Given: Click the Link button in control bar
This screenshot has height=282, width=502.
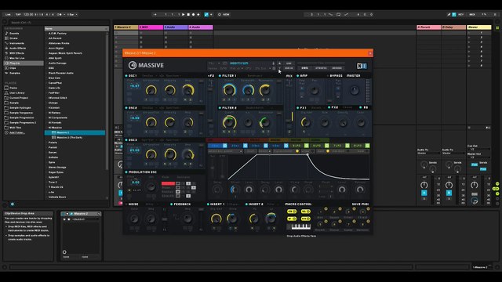Looking at the screenshot, I should (8, 14).
